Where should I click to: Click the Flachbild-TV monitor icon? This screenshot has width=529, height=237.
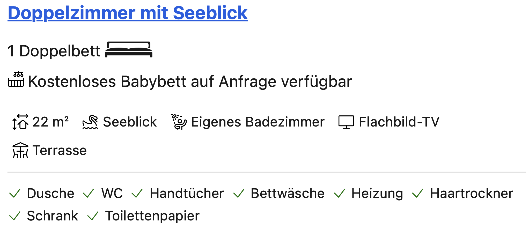click(x=346, y=122)
